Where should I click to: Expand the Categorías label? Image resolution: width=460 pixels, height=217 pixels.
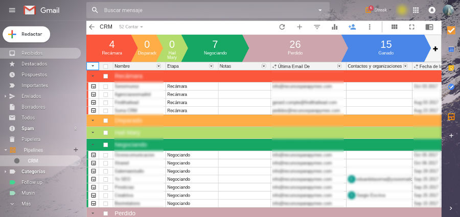pyautogui.click(x=5, y=172)
